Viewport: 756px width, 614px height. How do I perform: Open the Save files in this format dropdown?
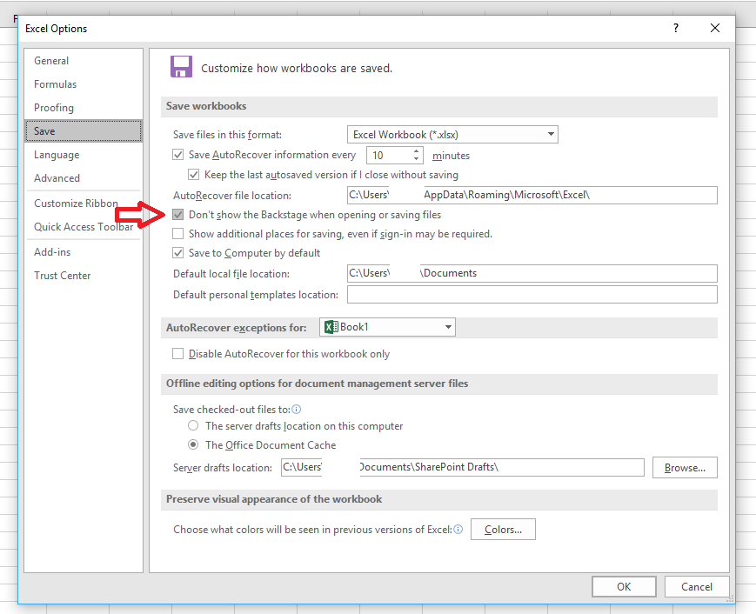coord(452,135)
